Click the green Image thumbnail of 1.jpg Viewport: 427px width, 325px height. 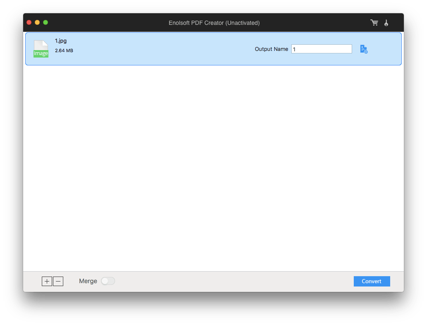pyautogui.click(x=41, y=48)
